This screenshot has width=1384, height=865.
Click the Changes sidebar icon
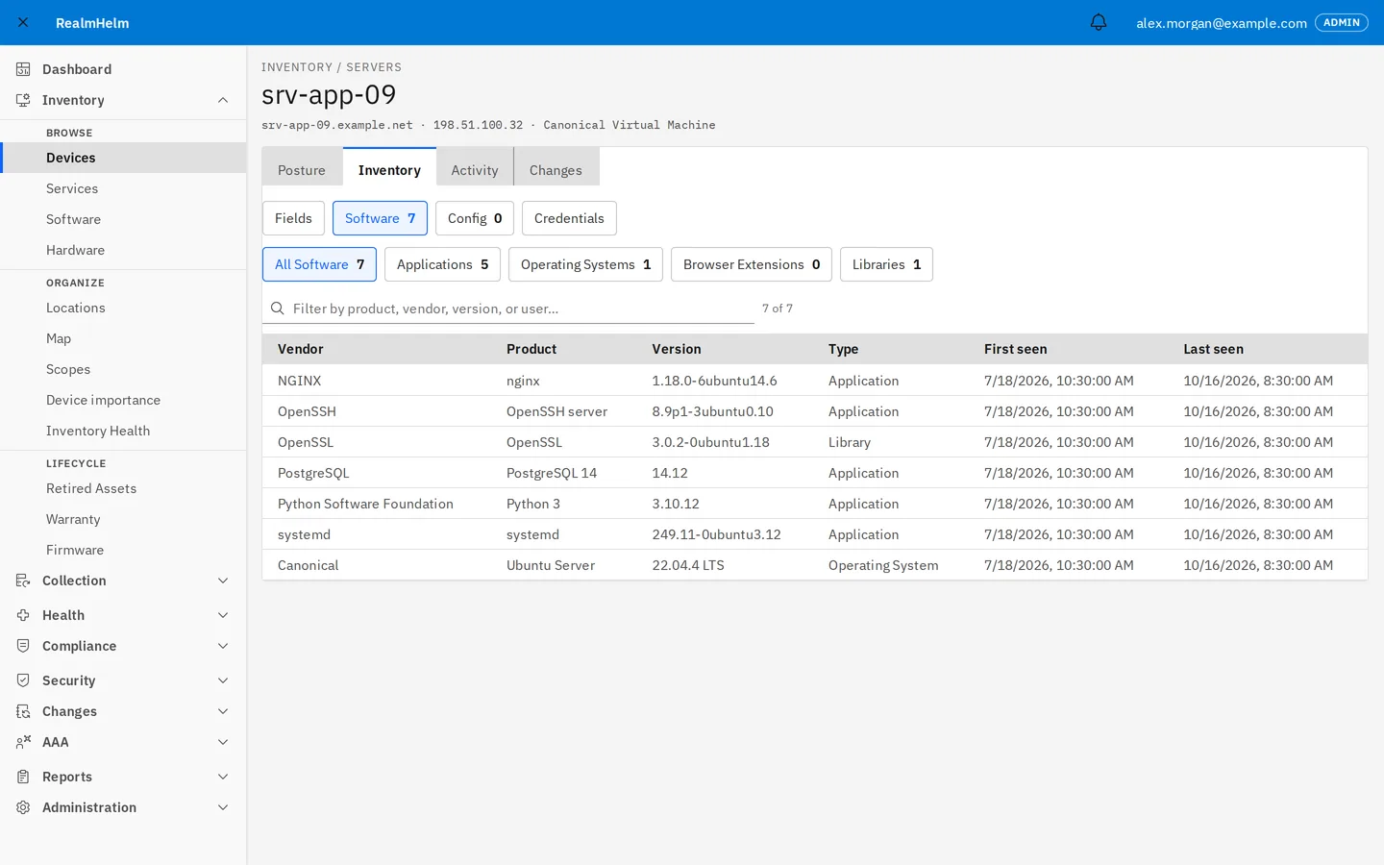point(23,711)
